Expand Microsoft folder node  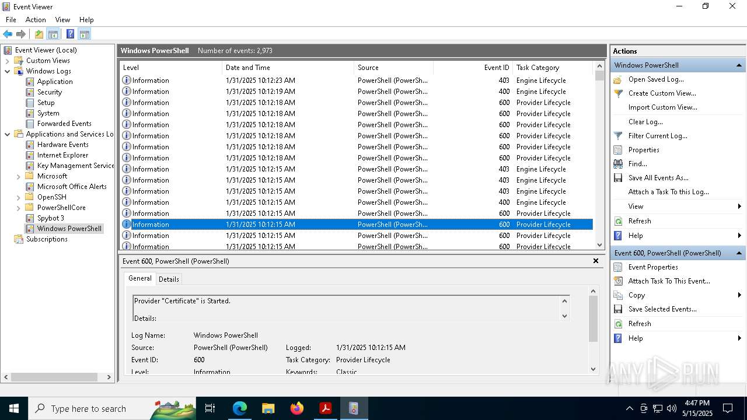tap(18, 176)
